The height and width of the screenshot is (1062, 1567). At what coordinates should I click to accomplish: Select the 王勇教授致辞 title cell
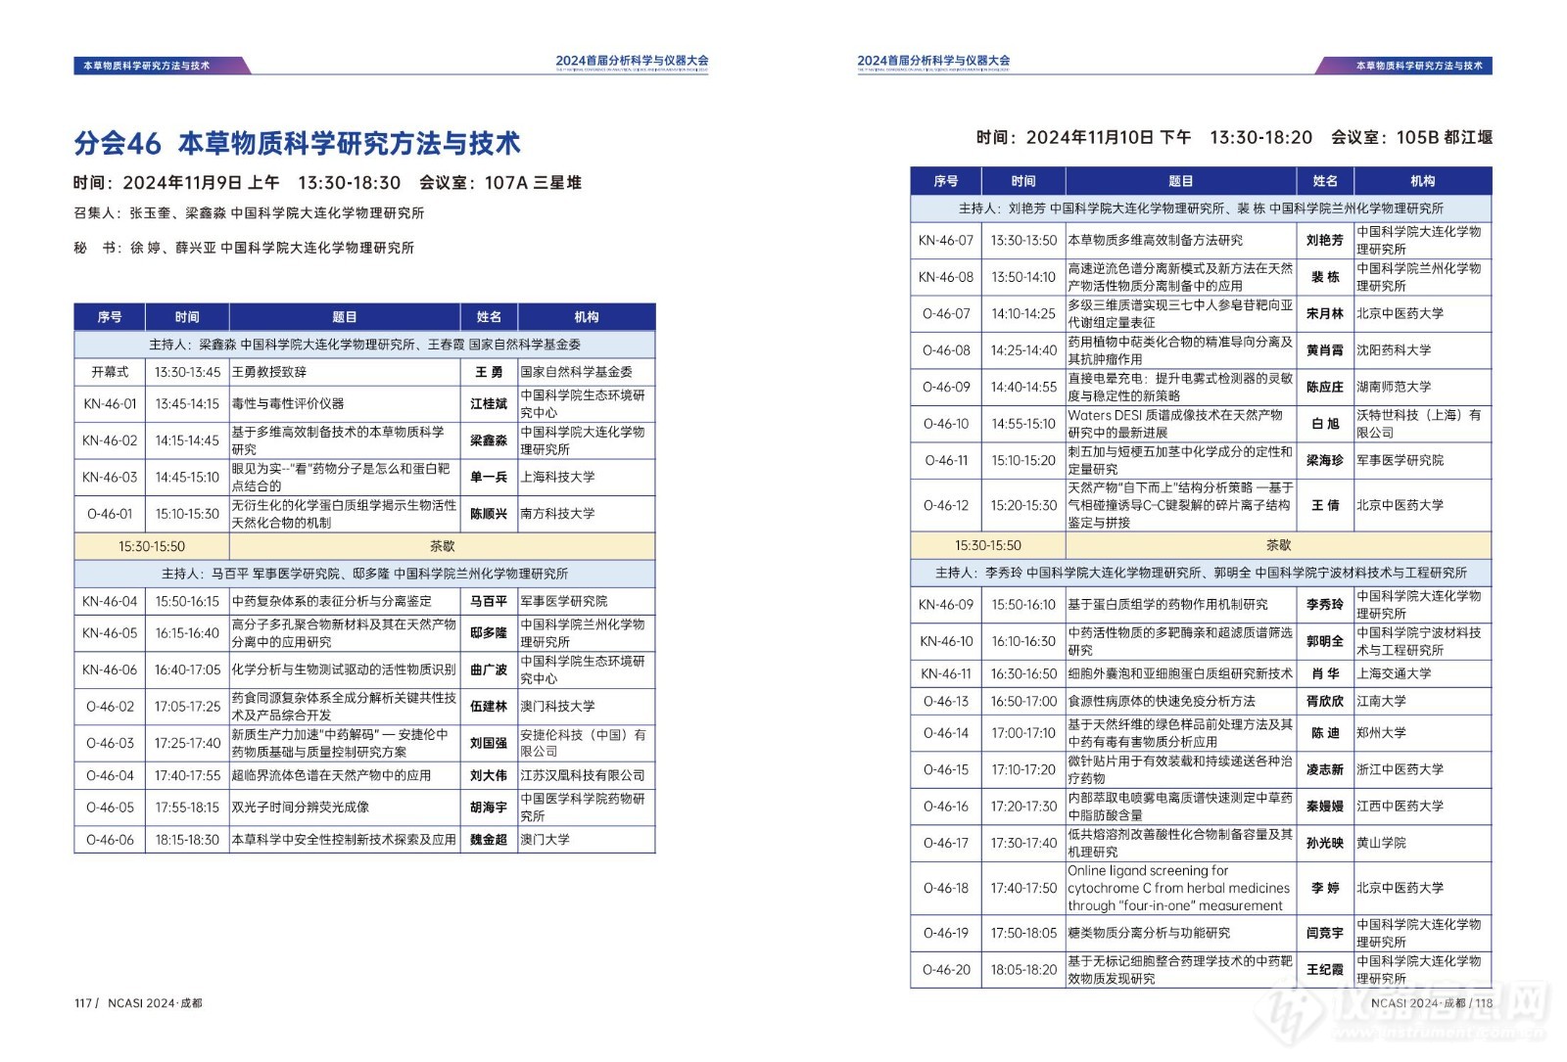[345, 372]
